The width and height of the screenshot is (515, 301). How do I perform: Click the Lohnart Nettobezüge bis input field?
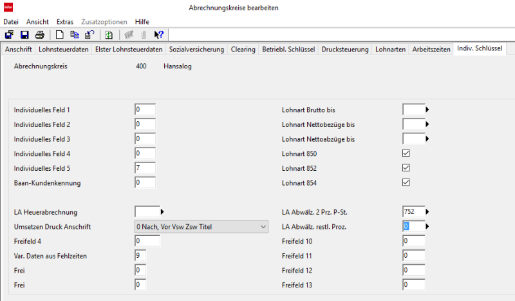pyautogui.click(x=413, y=124)
